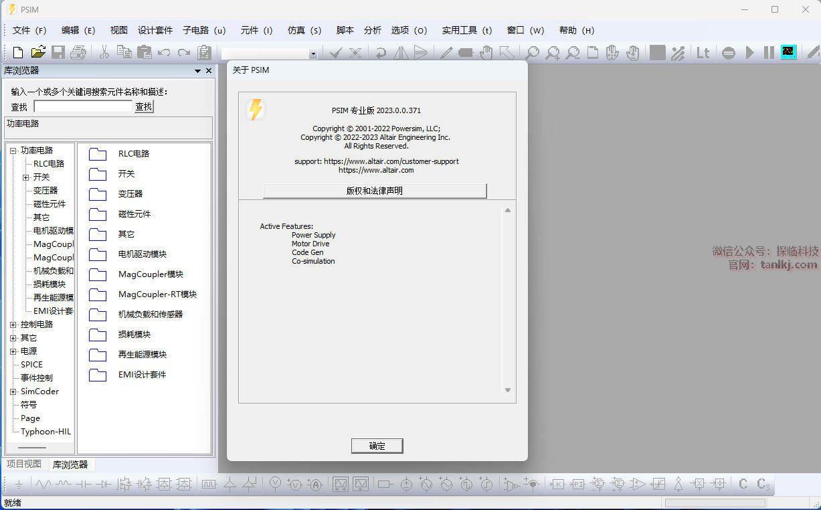Click the Resistor element in the bottom toolbar
The width and height of the screenshot is (821, 510).
click(43, 484)
